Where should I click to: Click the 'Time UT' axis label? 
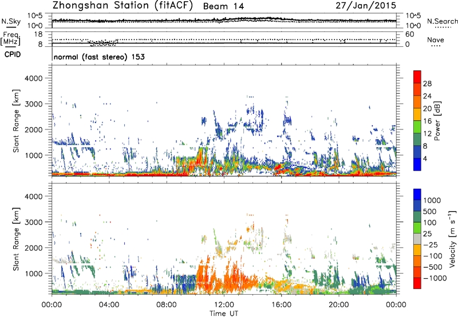[x=224, y=314]
